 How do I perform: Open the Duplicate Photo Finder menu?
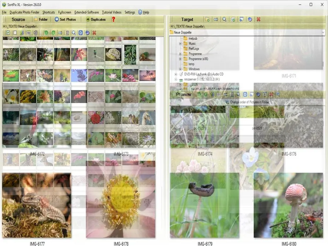tap(25, 12)
